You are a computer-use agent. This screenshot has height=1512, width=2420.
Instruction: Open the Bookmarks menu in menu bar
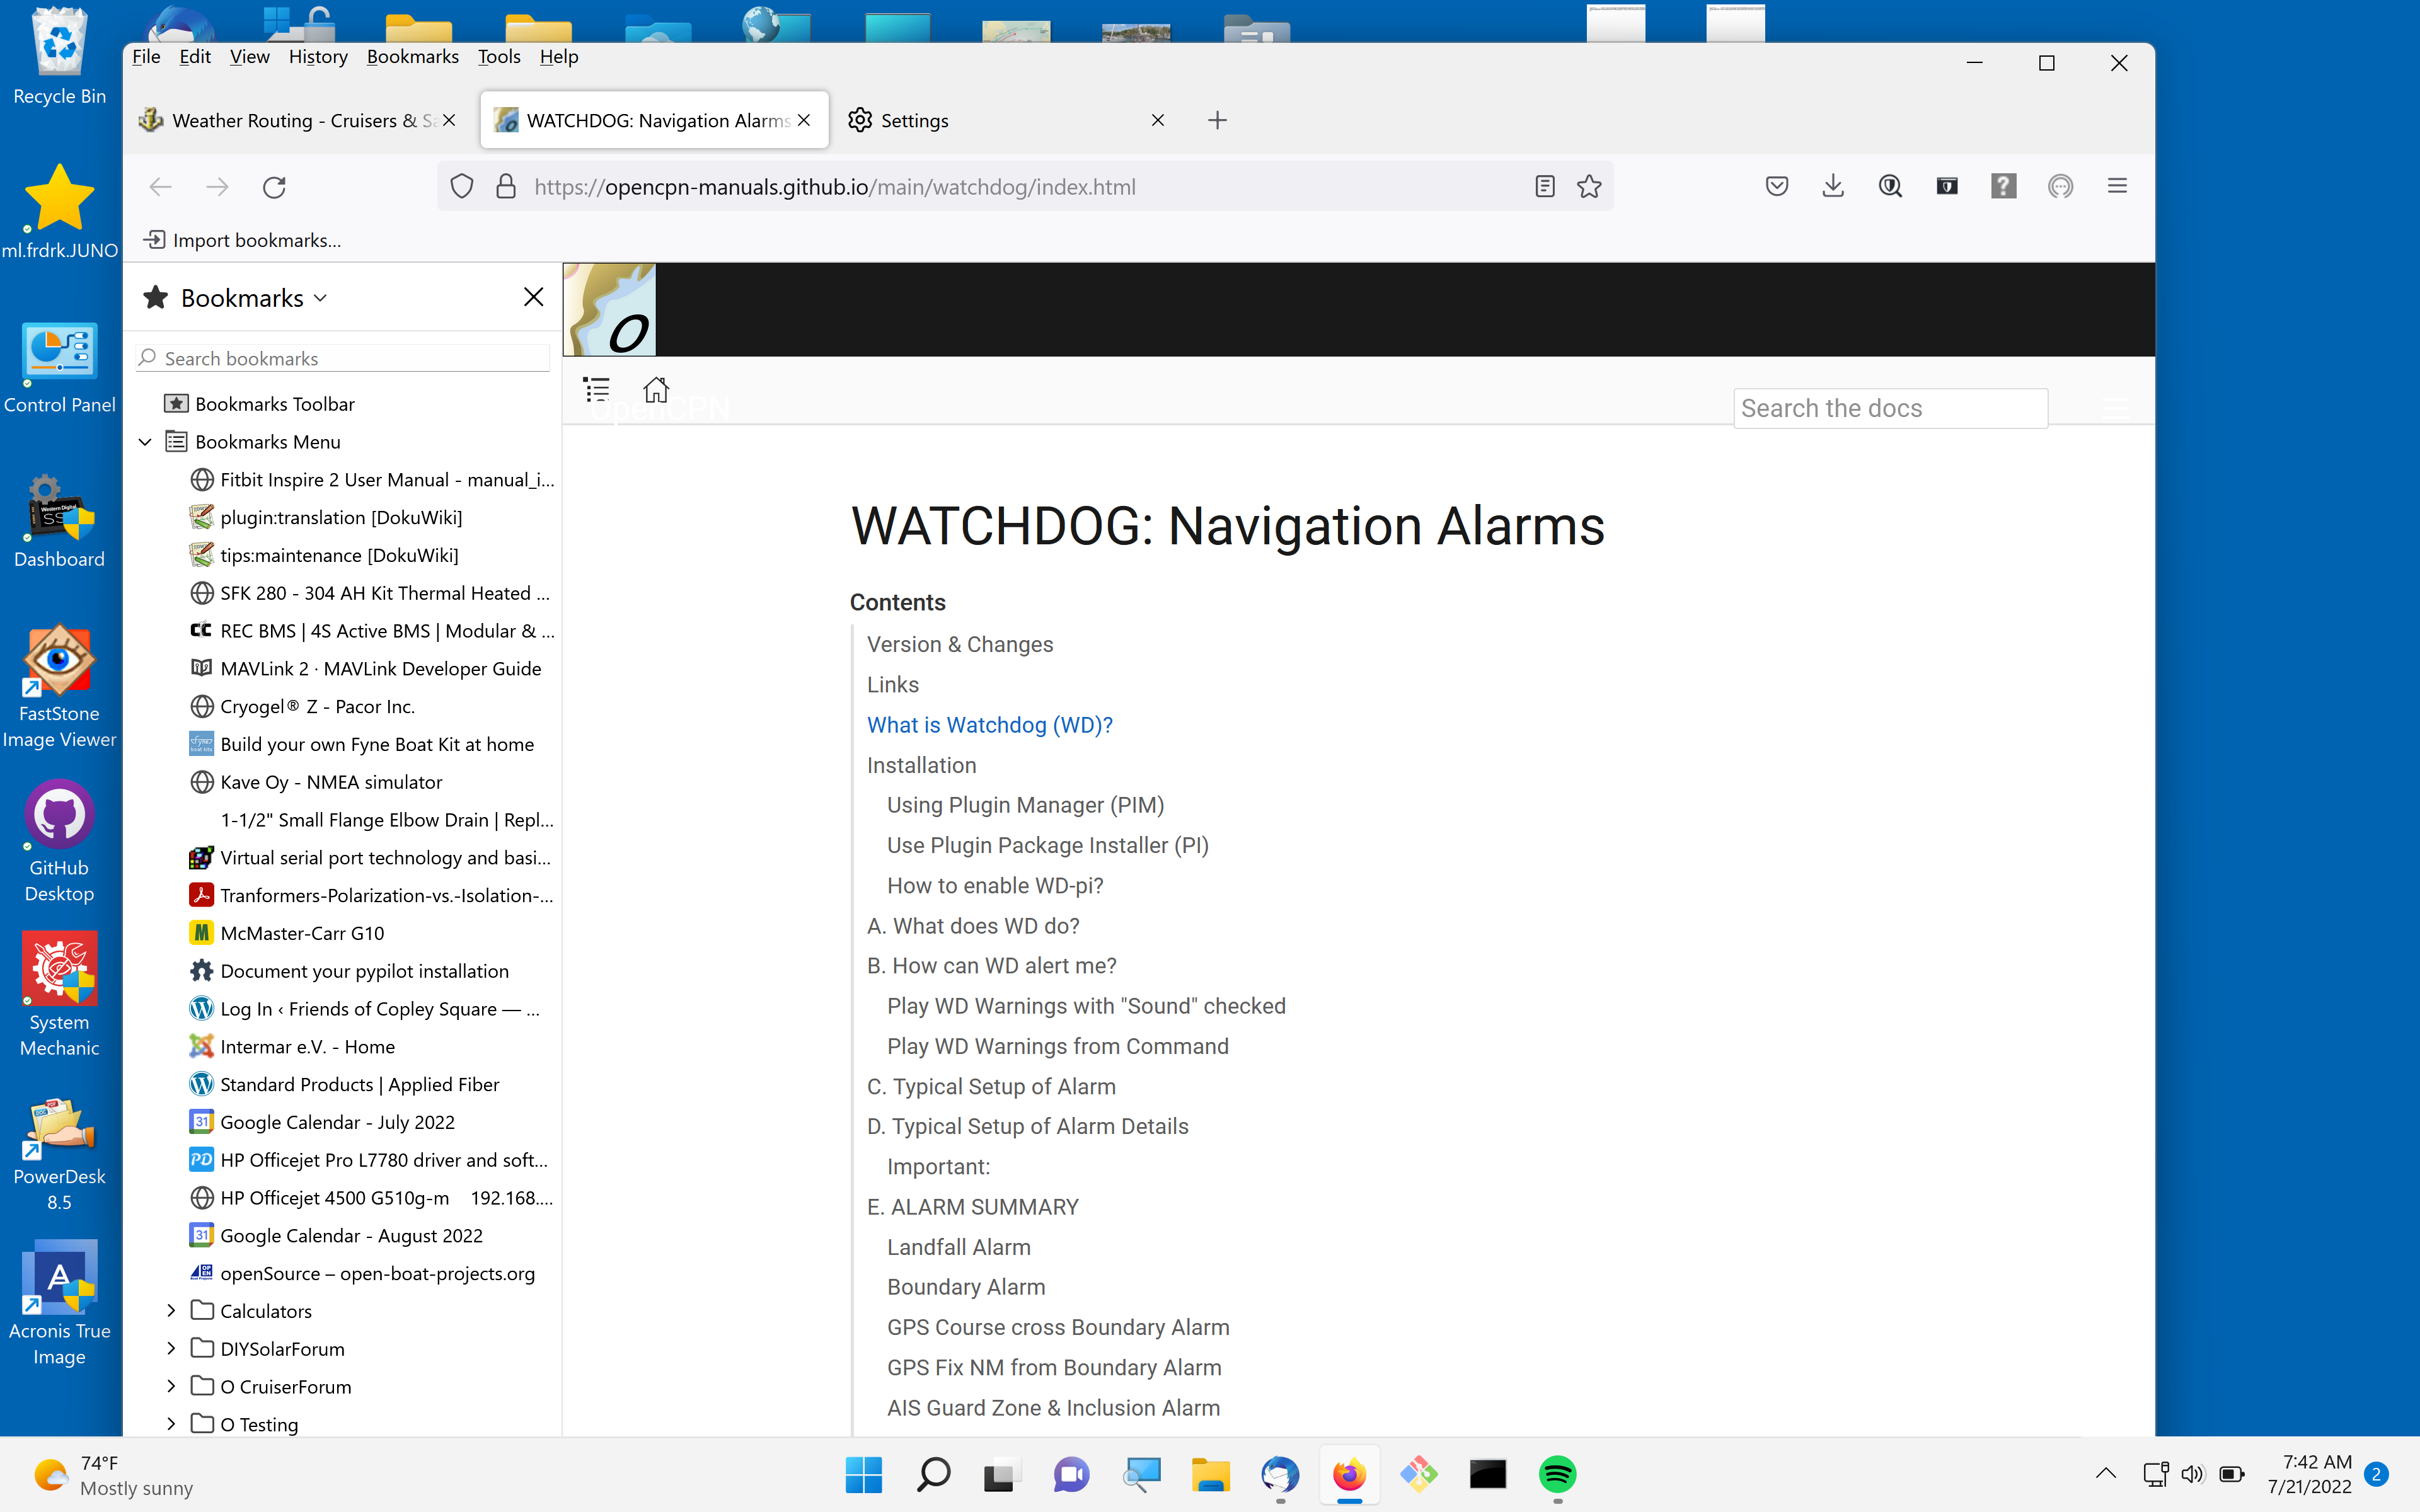coord(412,57)
